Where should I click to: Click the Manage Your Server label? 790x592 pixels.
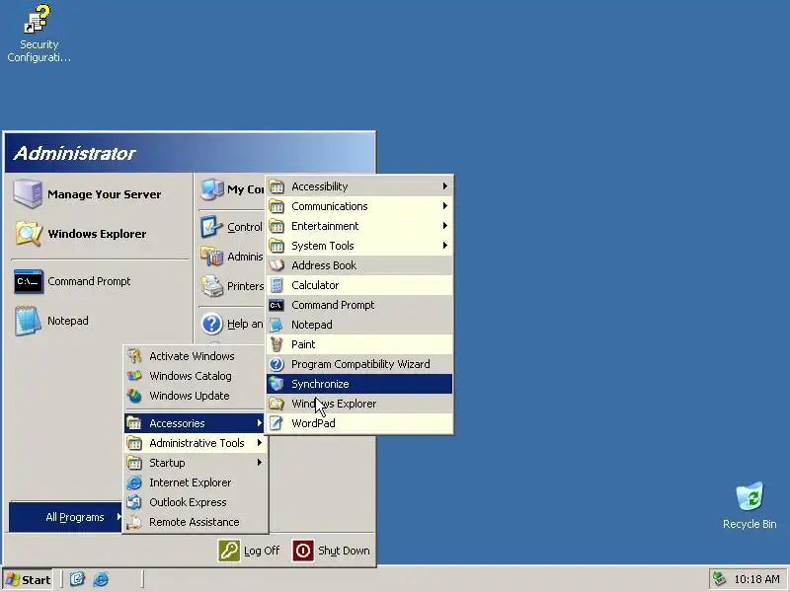point(105,194)
